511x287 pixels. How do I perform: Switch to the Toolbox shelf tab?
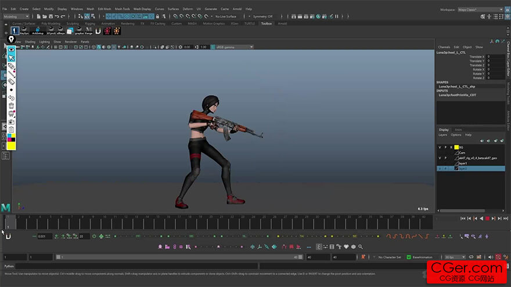click(267, 23)
